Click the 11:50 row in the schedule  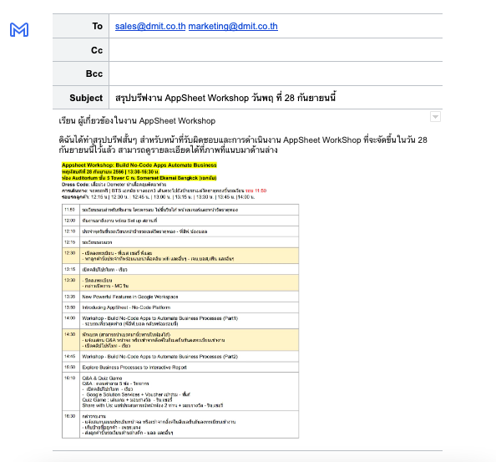(180, 210)
